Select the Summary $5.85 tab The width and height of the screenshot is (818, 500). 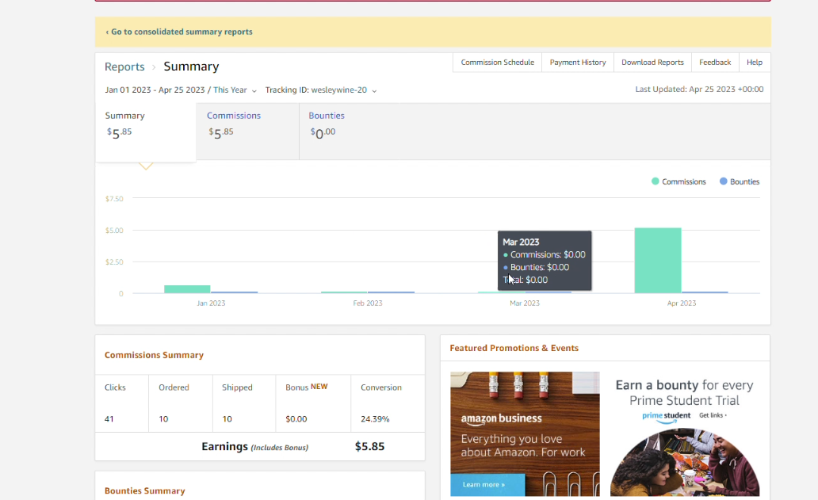point(146,132)
